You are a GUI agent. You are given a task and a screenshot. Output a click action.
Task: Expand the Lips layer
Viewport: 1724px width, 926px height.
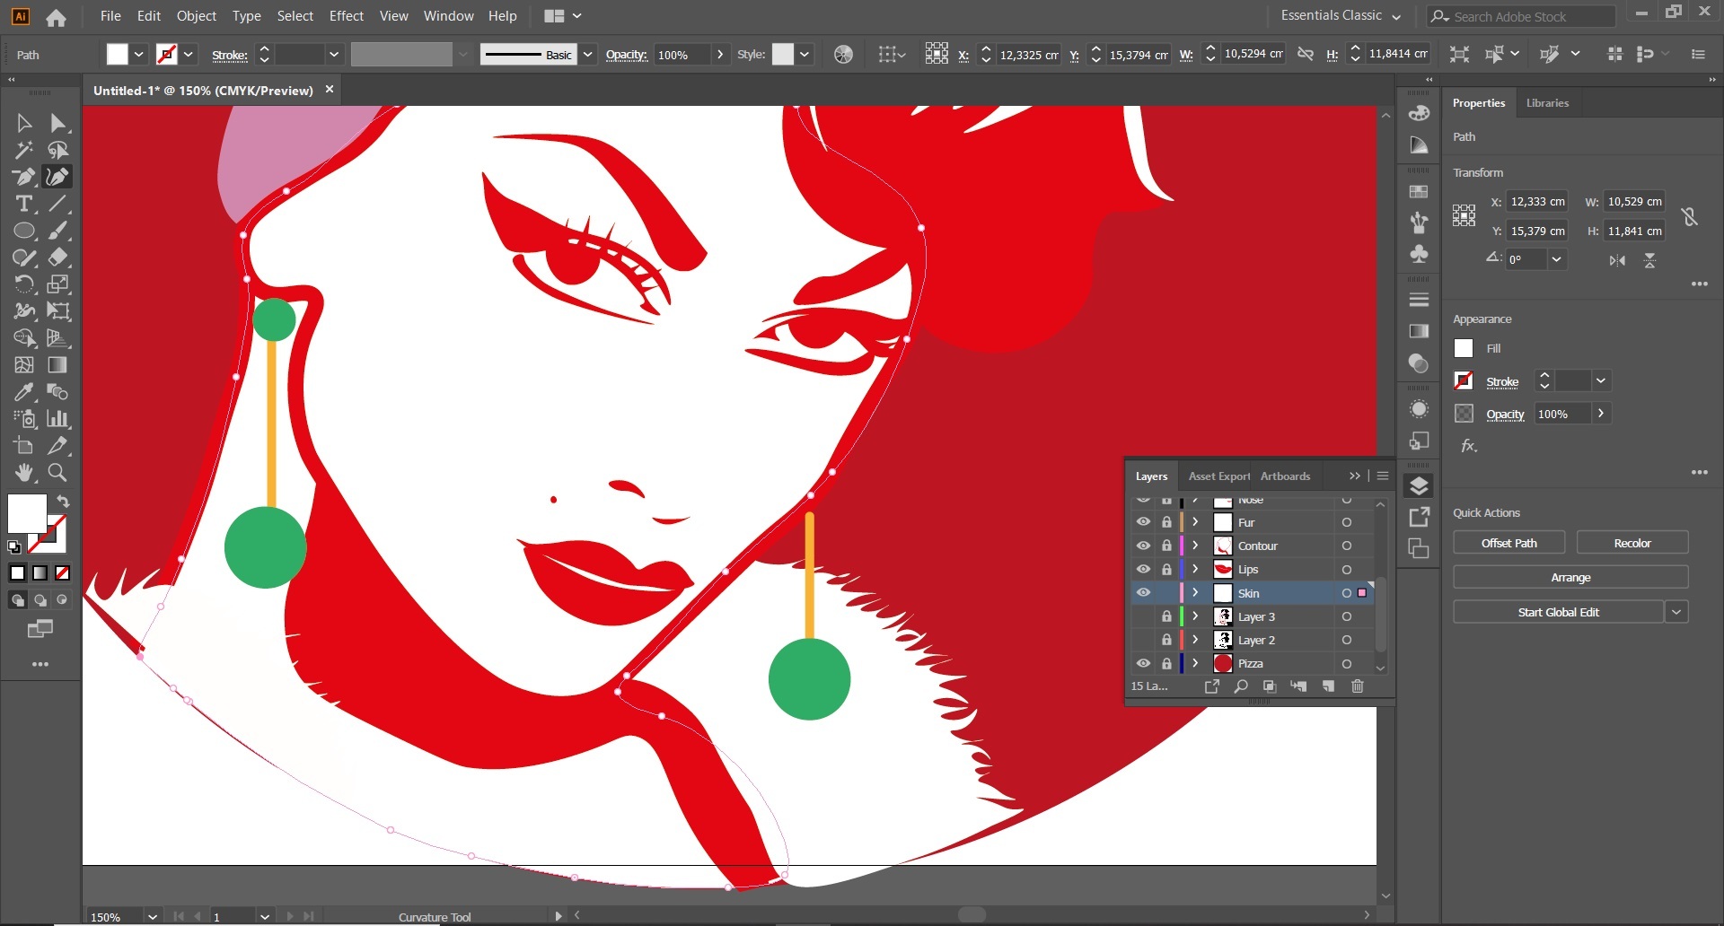coord(1195,569)
